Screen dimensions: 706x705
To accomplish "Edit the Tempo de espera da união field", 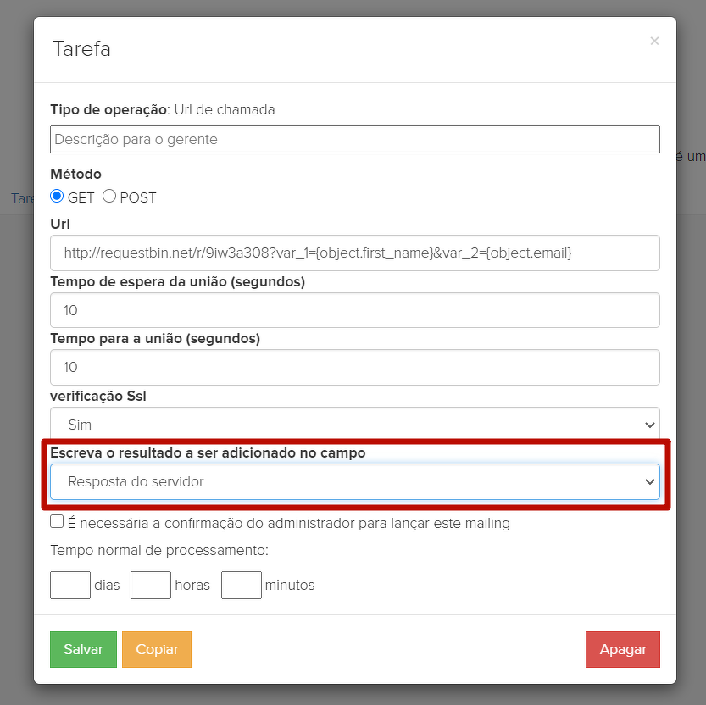I will [x=354, y=310].
